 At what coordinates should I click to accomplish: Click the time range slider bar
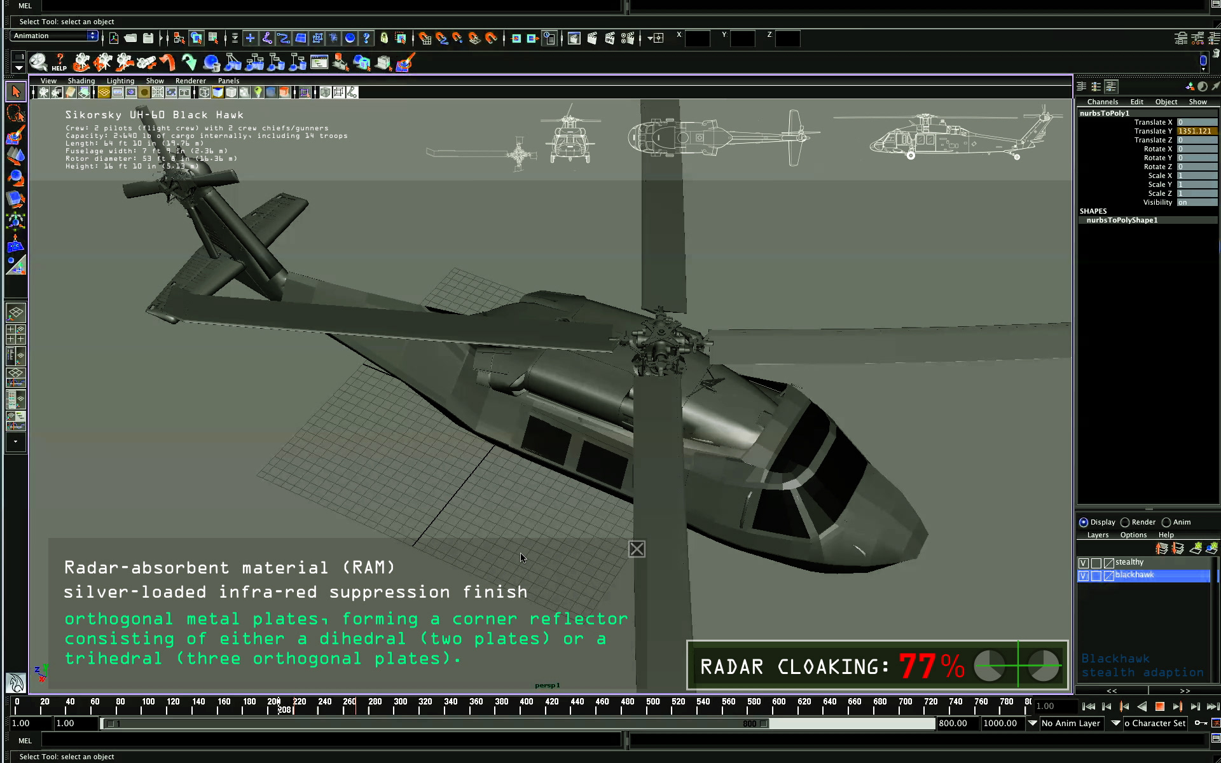(436, 724)
